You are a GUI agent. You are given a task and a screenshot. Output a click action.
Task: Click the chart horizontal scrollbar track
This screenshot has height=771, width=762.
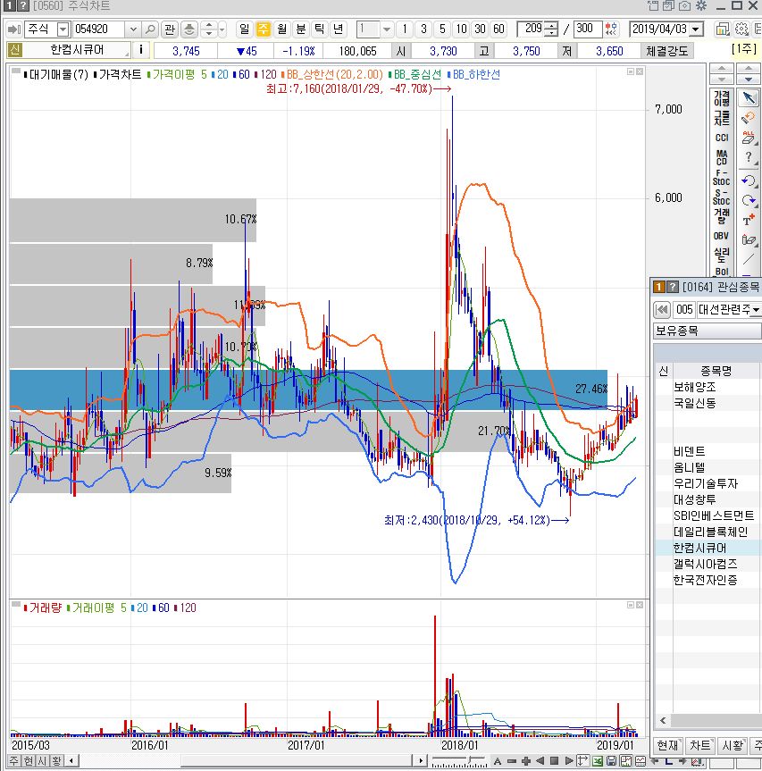[246, 760]
